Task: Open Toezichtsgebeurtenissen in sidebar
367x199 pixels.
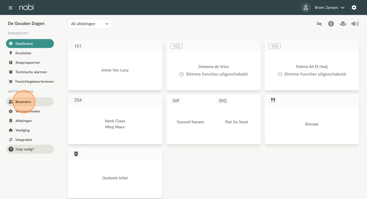Action: pos(34,81)
